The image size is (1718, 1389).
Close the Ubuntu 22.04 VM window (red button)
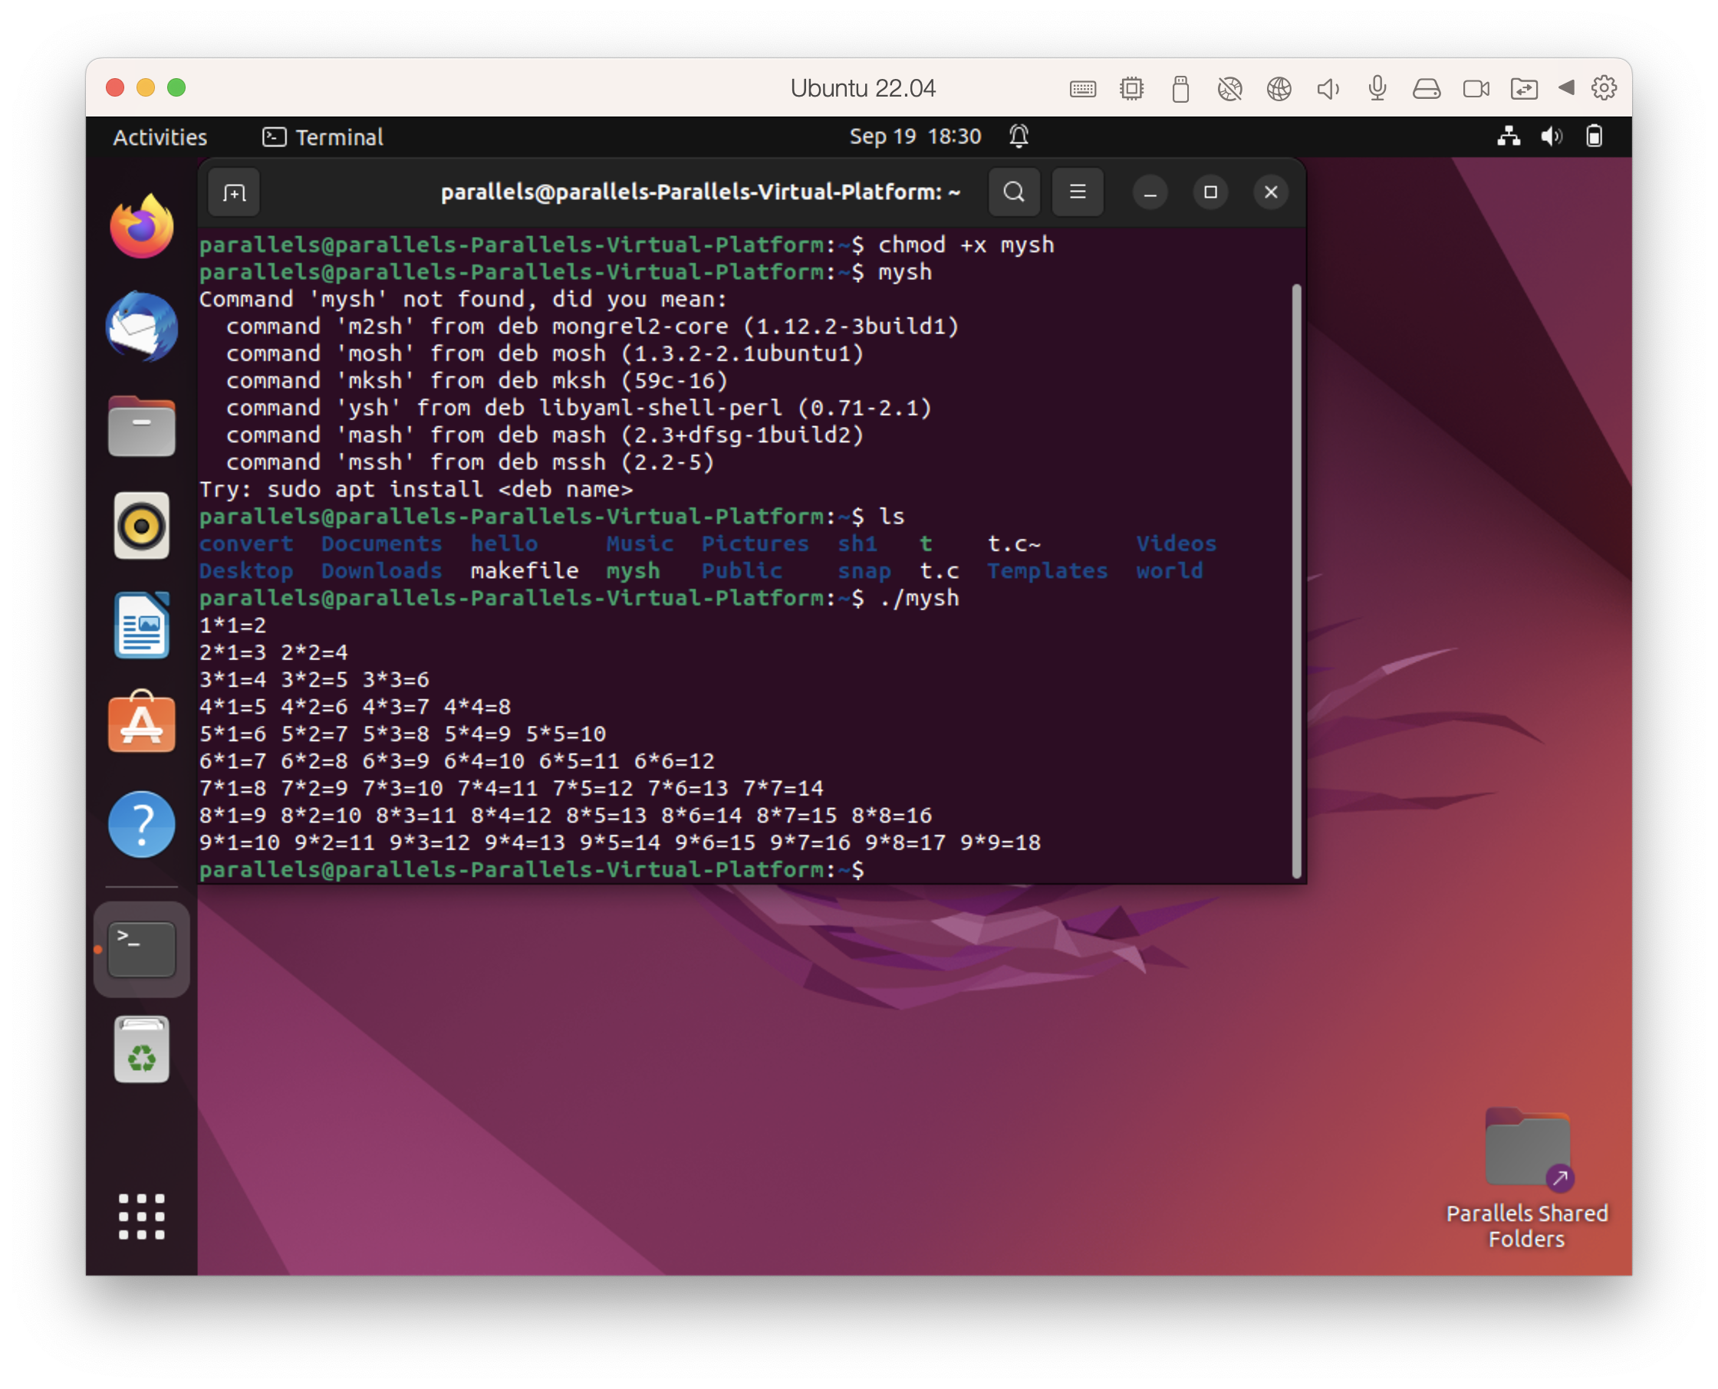(115, 87)
